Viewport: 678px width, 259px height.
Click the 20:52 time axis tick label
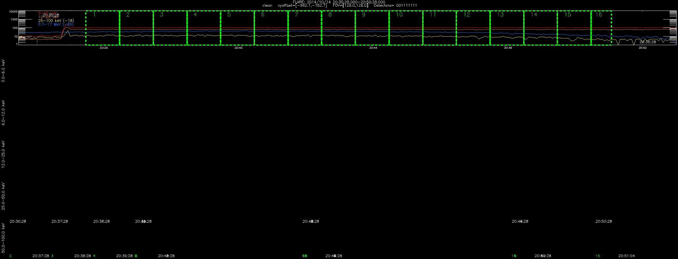click(643, 48)
